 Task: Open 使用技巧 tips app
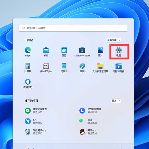[x=28, y=84]
